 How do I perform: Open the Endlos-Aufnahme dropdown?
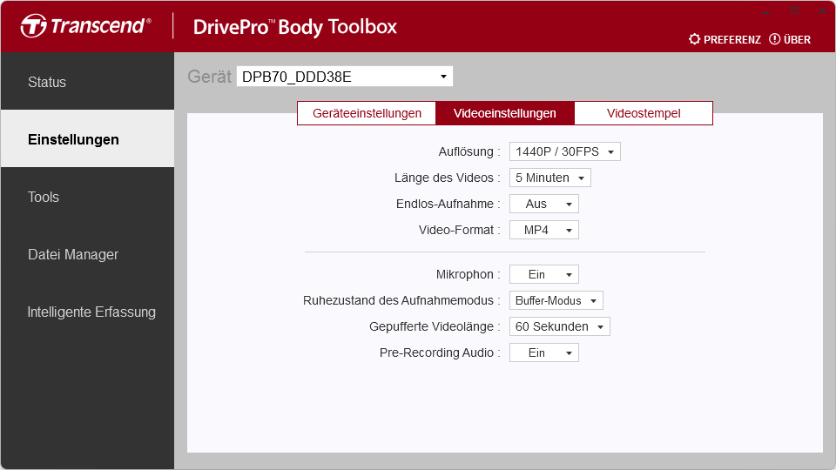pyautogui.click(x=543, y=204)
